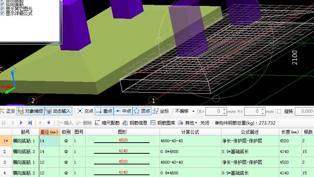Select 筋号 column header
Viewport: 314px width, 177px height.
[26, 132]
